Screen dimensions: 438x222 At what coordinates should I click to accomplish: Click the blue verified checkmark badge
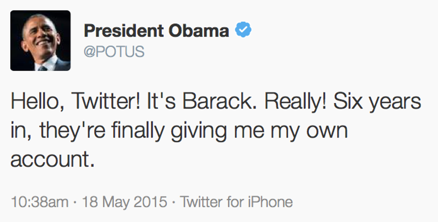coord(244,30)
